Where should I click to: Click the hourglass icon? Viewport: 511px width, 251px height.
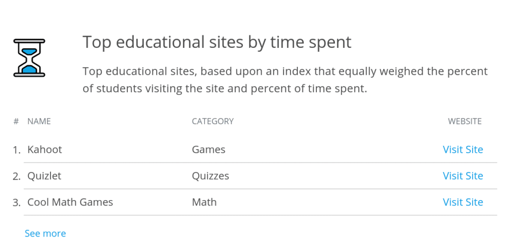point(29,58)
